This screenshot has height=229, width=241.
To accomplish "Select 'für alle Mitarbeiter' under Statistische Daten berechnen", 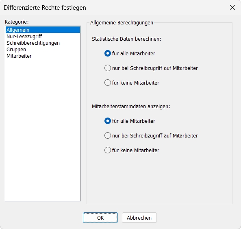I will click(130, 53).
